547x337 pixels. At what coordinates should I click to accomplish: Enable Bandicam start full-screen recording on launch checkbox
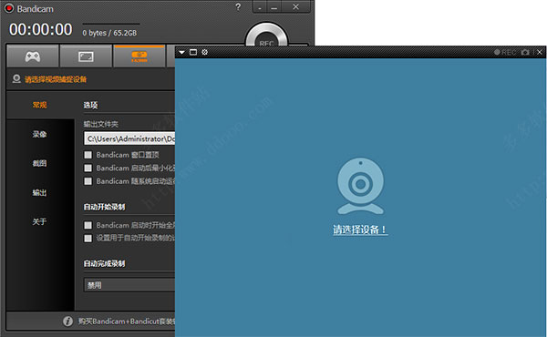[x=88, y=225]
